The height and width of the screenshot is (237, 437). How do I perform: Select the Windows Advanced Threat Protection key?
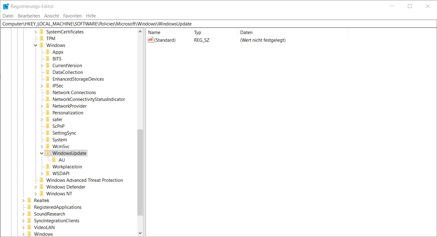tap(84, 180)
